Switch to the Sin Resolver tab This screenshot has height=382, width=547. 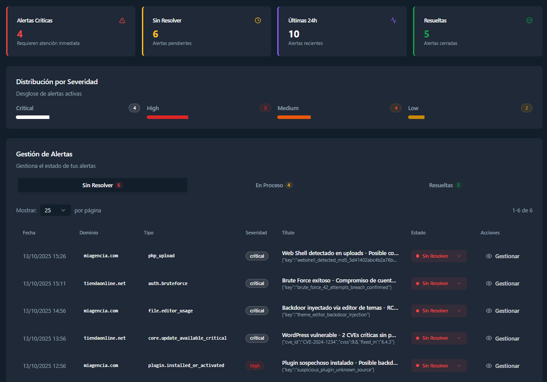click(x=103, y=185)
